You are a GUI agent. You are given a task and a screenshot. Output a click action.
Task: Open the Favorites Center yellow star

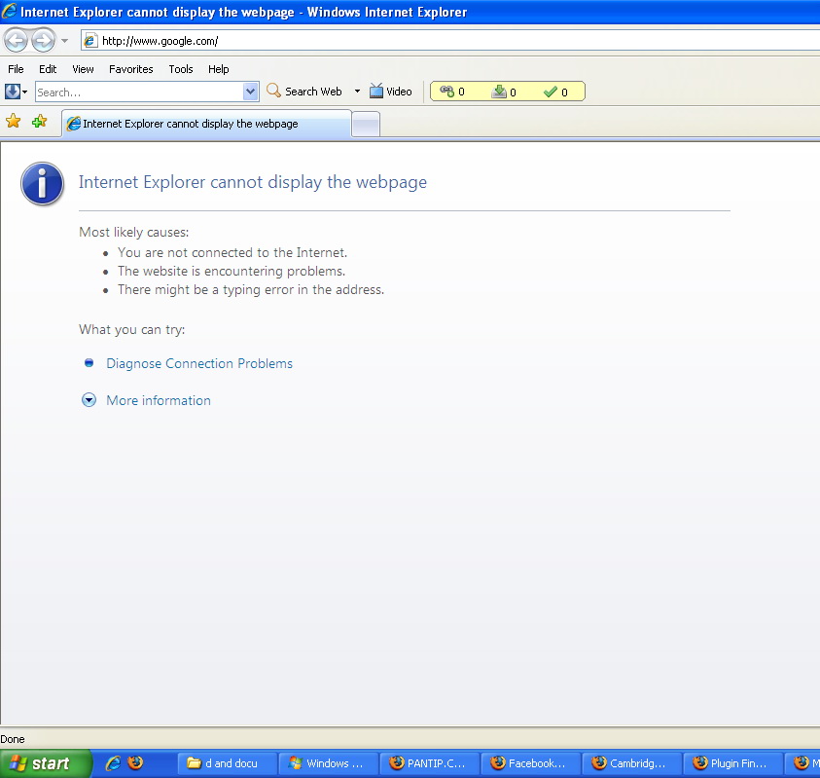pos(13,122)
